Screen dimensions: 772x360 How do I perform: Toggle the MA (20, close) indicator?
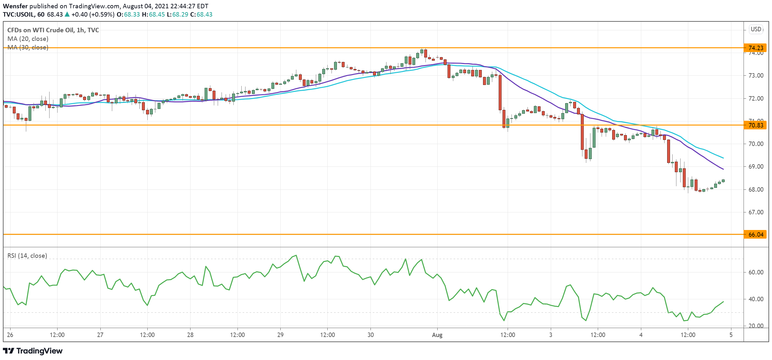coord(28,39)
